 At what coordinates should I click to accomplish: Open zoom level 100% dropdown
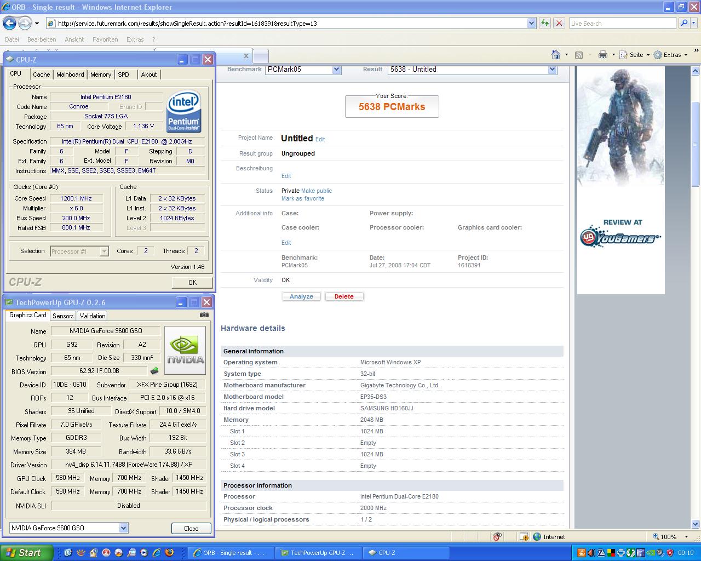[687, 537]
